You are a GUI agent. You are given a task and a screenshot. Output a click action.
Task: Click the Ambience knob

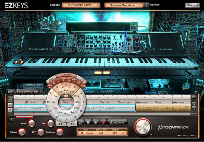point(60,132)
